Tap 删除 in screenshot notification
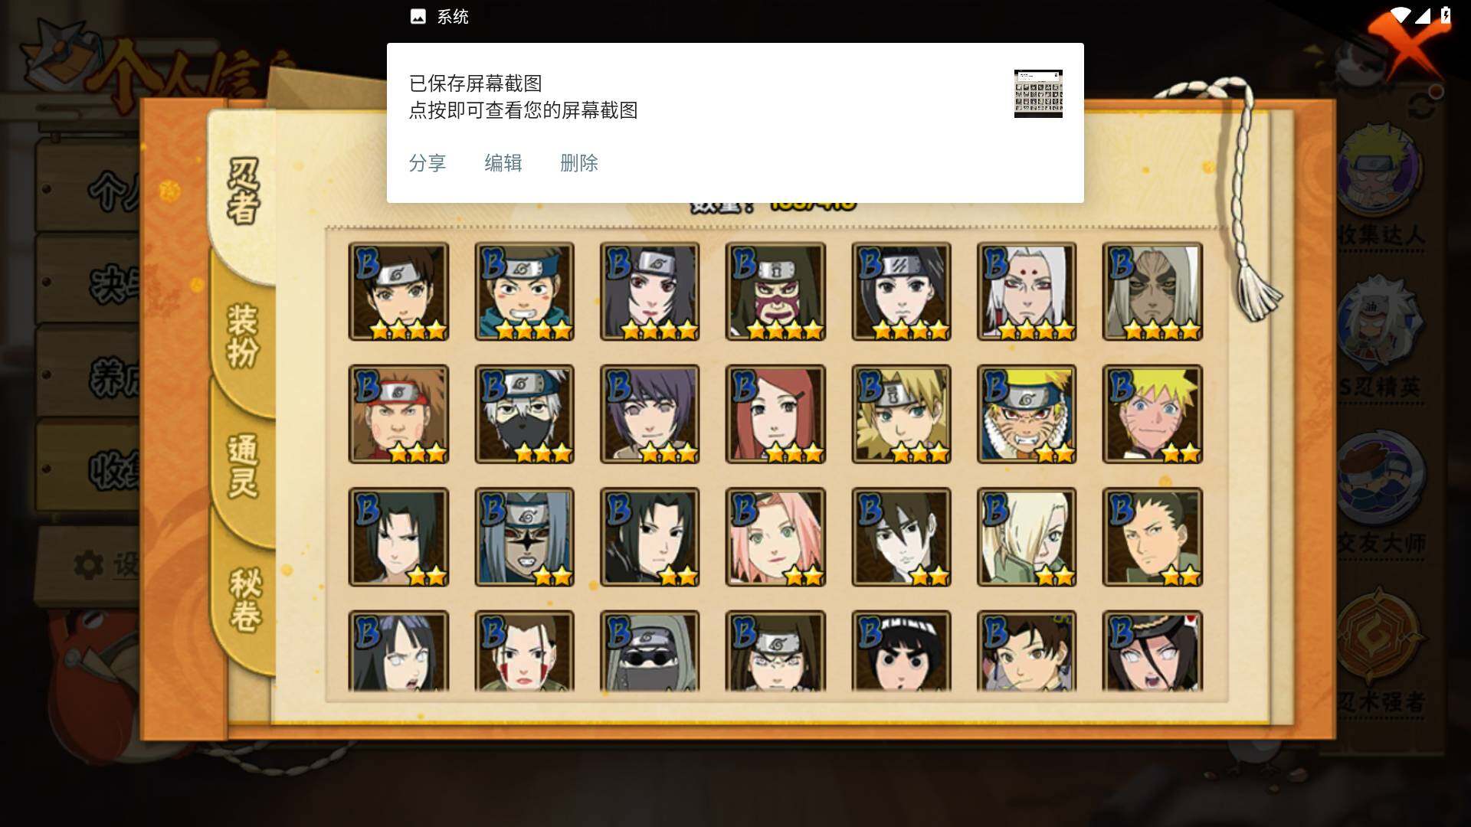 579,163
